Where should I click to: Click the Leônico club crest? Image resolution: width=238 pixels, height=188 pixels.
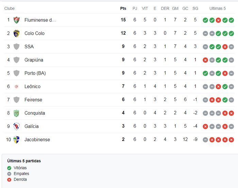[16, 87]
